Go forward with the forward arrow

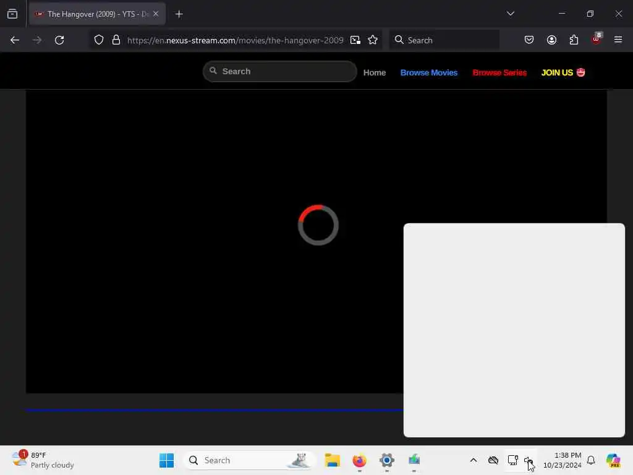tap(37, 40)
